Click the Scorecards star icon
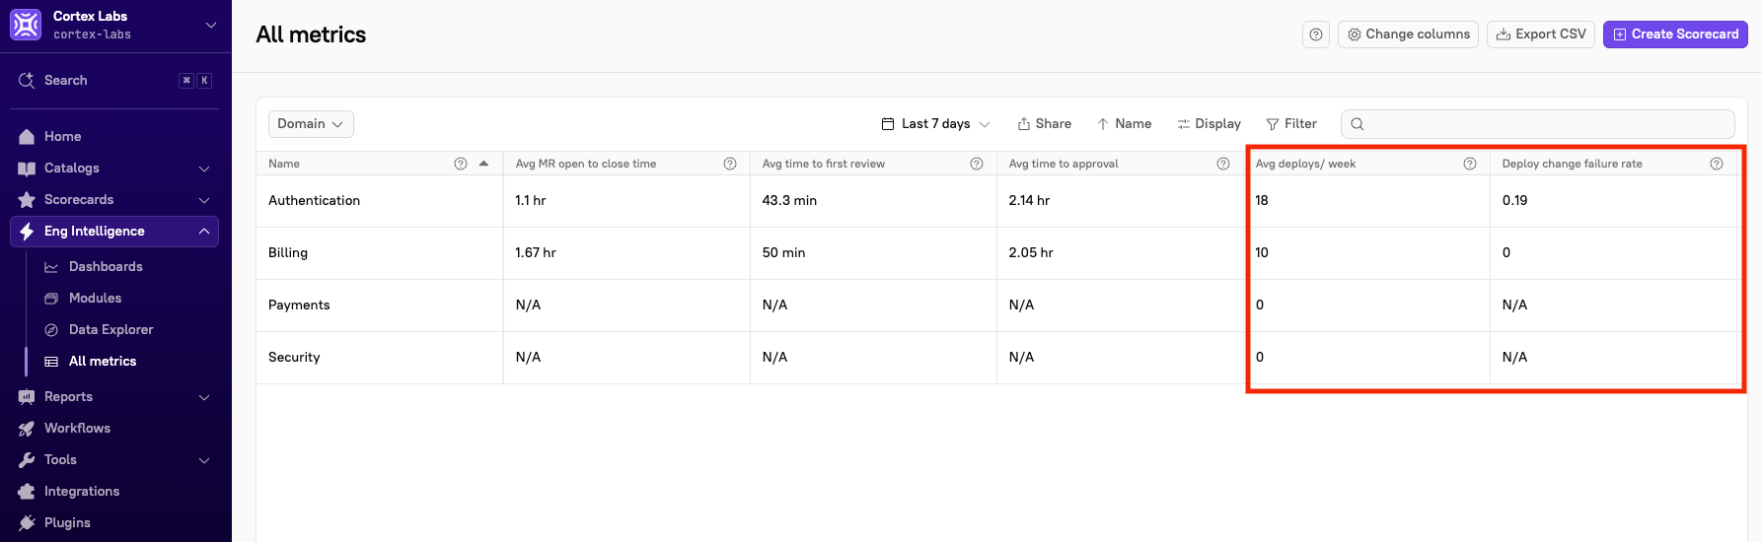 point(27,200)
